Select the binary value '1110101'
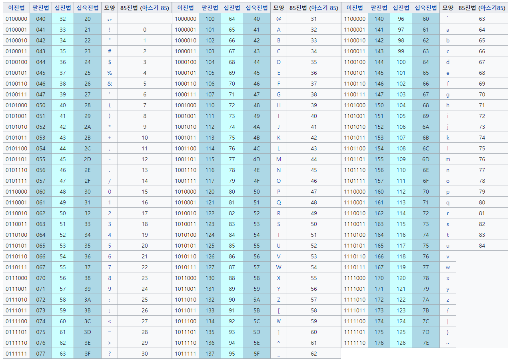 coord(355,246)
